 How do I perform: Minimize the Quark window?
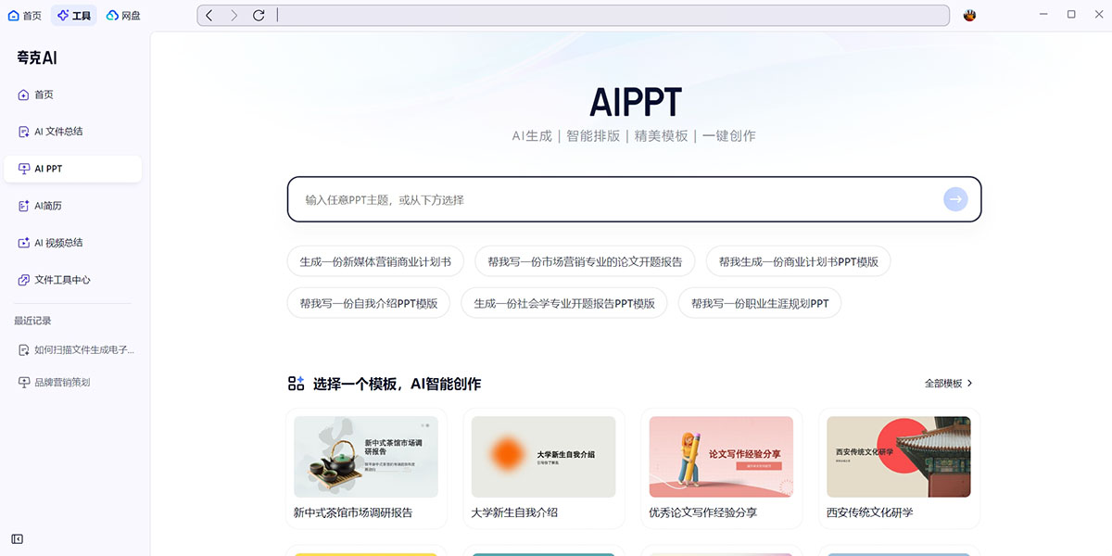pos(1043,15)
